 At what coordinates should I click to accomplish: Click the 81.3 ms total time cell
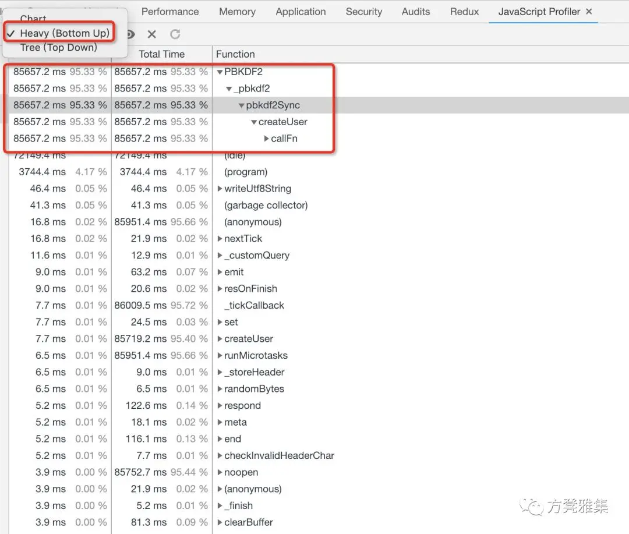tap(149, 522)
